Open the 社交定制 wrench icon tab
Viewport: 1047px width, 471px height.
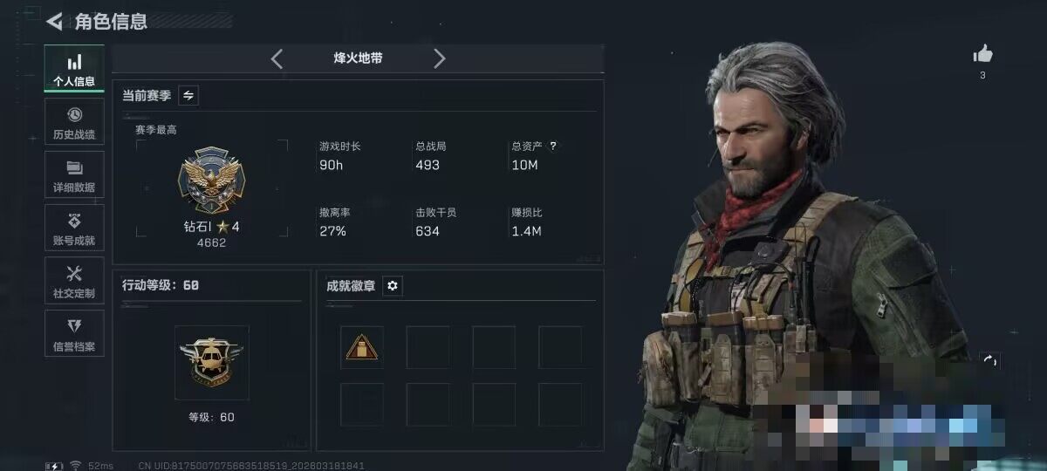[x=74, y=281]
